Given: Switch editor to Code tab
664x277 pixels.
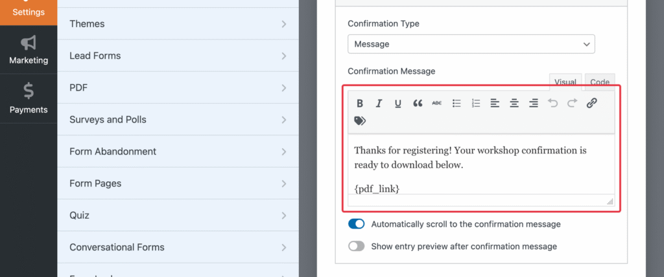Looking at the screenshot, I should point(600,82).
